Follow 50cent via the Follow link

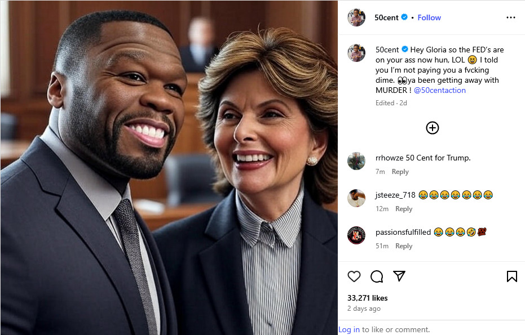pos(429,17)
